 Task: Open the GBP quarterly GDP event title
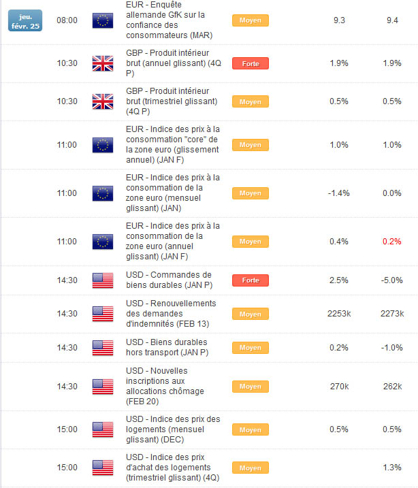click(169, 101)
